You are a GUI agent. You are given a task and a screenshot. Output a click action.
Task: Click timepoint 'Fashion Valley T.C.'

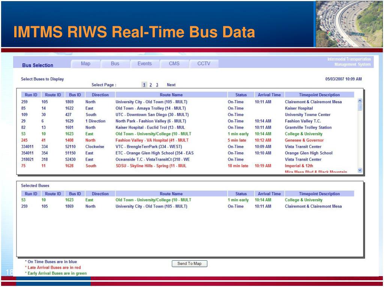coord(303,121)
